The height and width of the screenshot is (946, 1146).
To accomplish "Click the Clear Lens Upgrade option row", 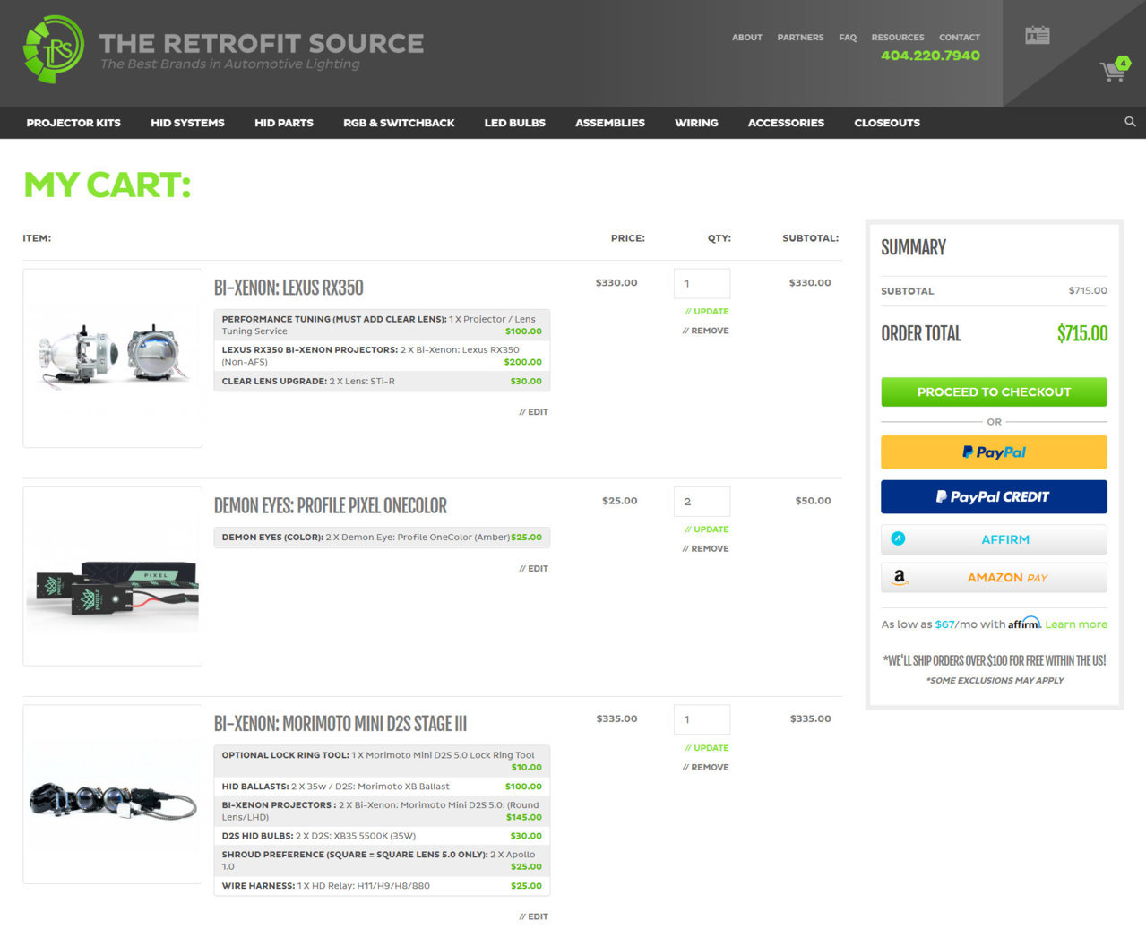I will coord(382,382).
